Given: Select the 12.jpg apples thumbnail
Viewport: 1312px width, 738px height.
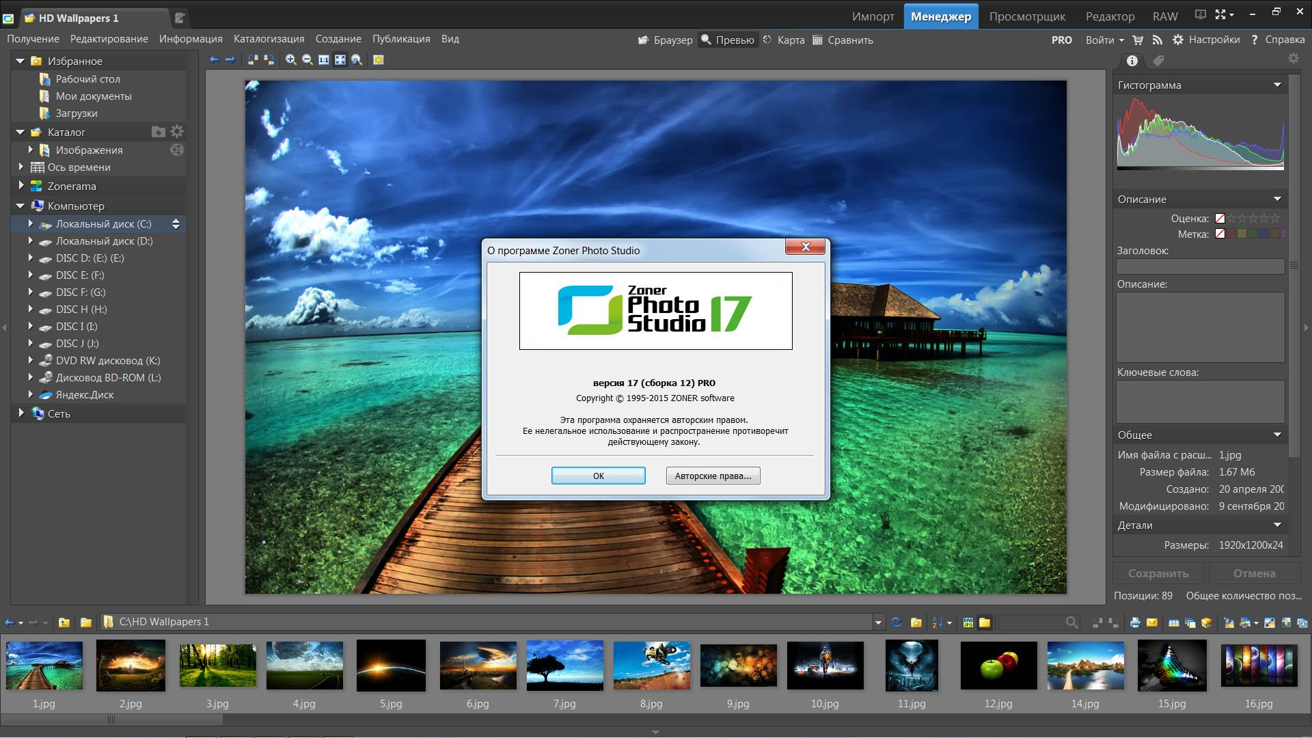Looking at the screenshot, I should [x=998, y=665].
